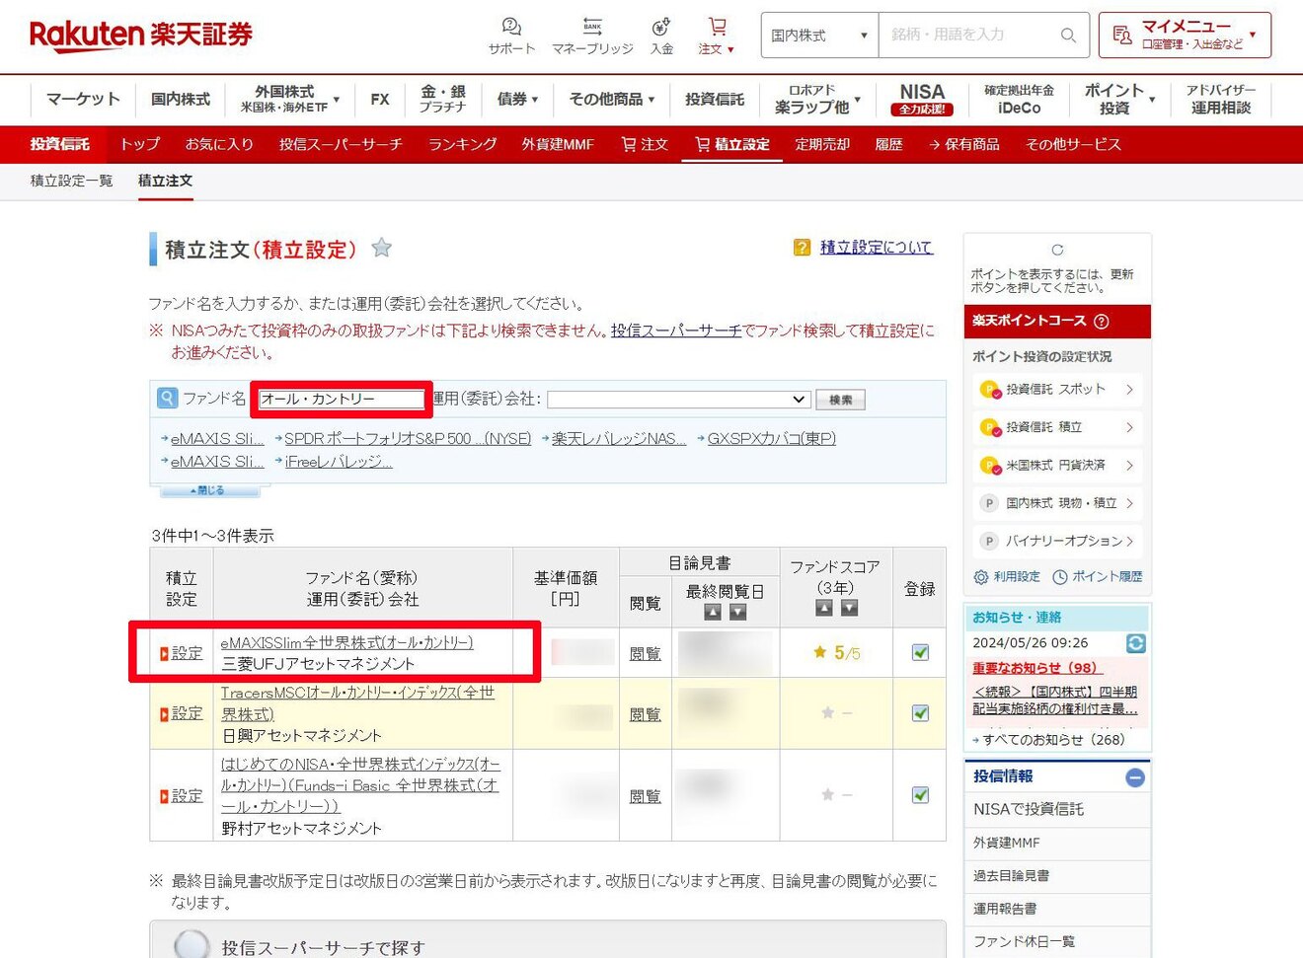Screen dimensions: 1303x958
Task: Expand その他商品 navigation dropdown
Action: click(x=612, y=100)
